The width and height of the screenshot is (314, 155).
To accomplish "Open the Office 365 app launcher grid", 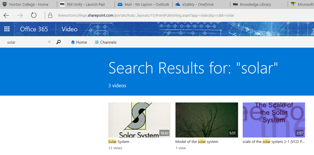I will (x=7, y=29).
